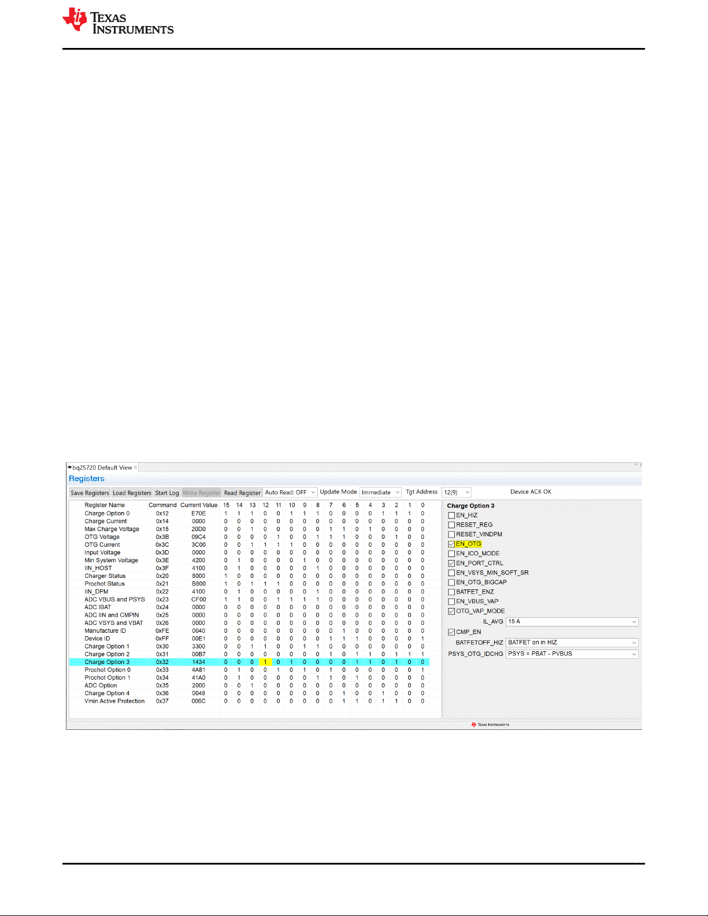Click the Save Registers button

tap(90, 493)
